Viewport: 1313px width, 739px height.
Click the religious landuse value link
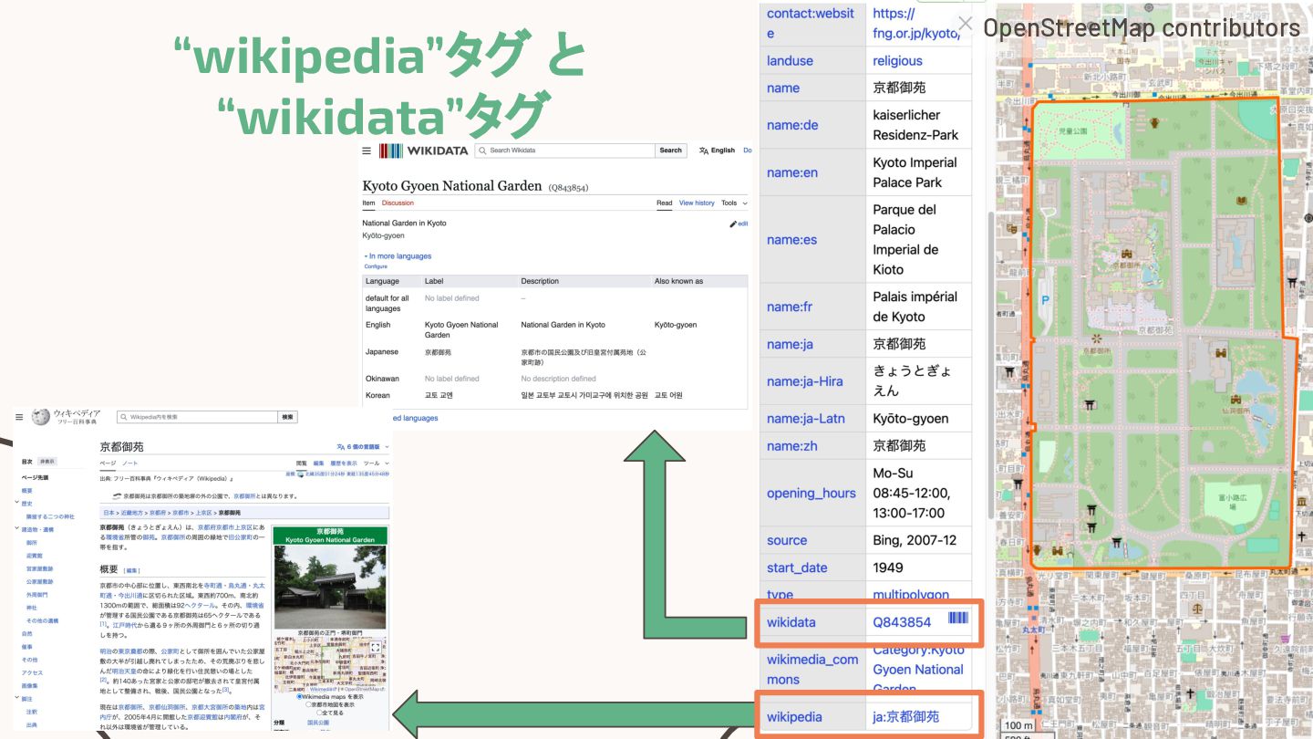coord(897,60)
